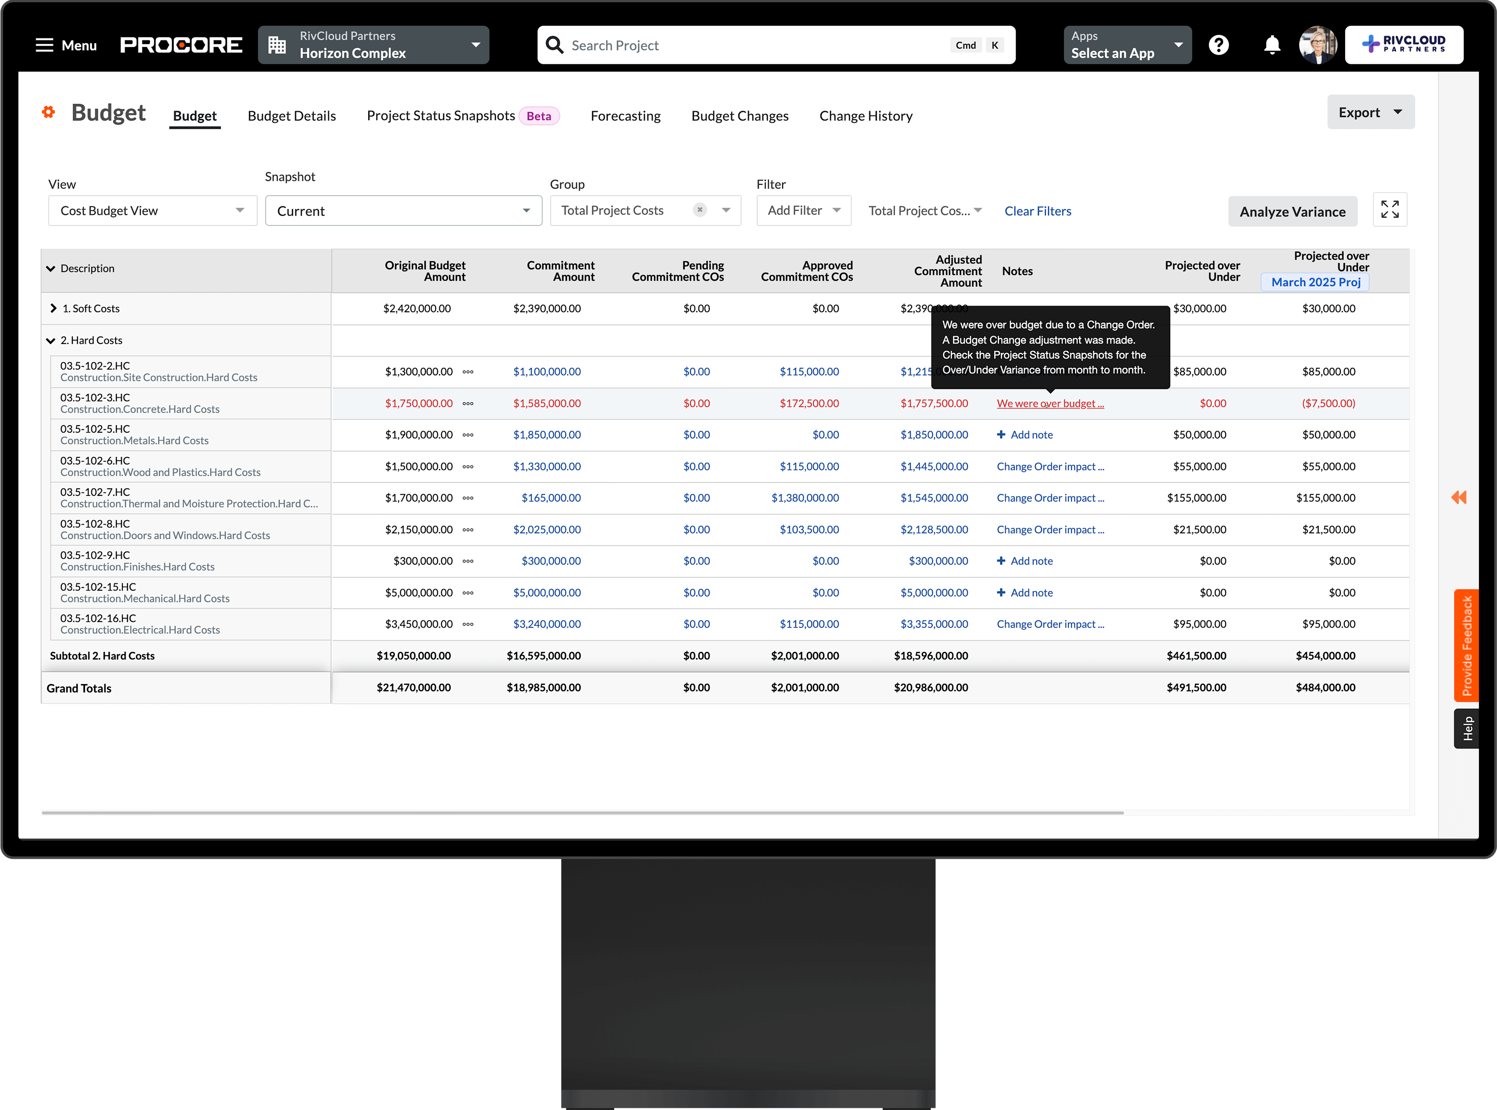This screenshot has height=1110, width=1497.
Task: Expand the 1. Soft Costs row
Action: 54,308
